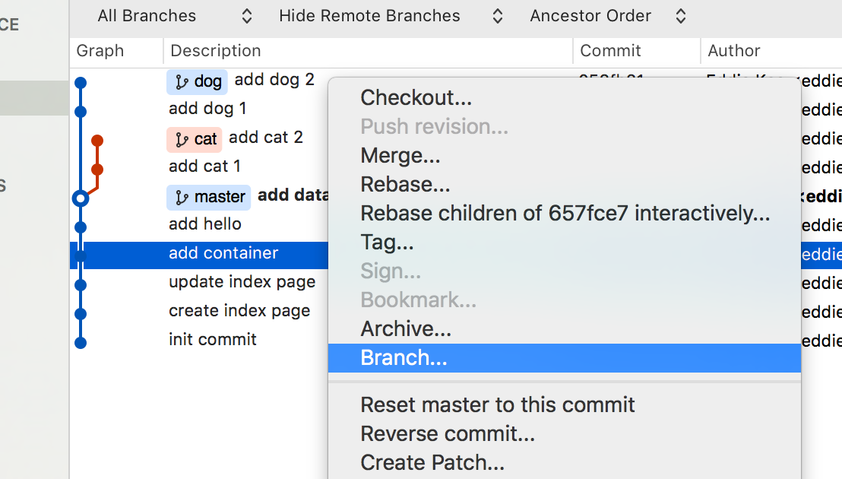This screenshot has height=479, width=842.
Task: Click the red commit dot for add cat 2
Action: pos(98,140)
